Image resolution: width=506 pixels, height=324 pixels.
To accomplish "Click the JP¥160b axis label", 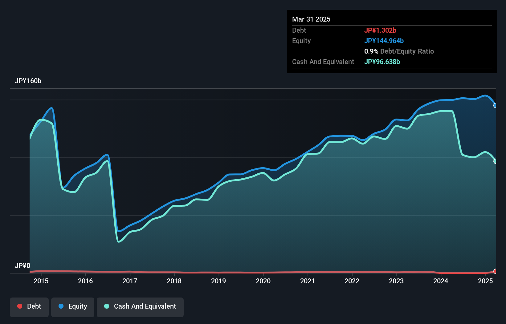I will point(28,81).
